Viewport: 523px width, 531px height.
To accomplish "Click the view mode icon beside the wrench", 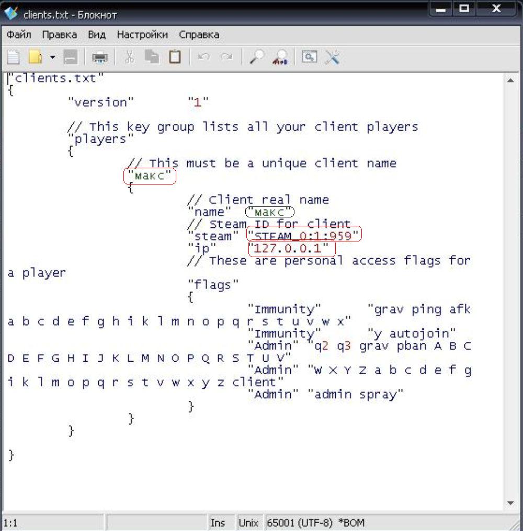I will tap(310, 57).
